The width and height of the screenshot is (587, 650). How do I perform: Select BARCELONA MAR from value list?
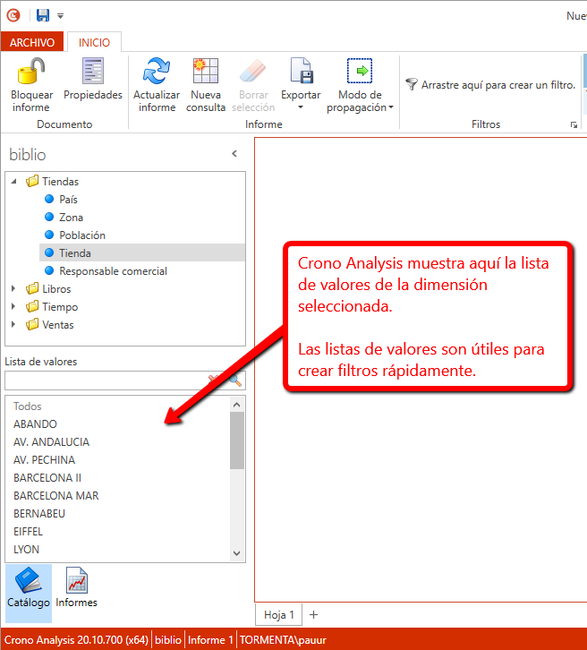pos(55,495)
